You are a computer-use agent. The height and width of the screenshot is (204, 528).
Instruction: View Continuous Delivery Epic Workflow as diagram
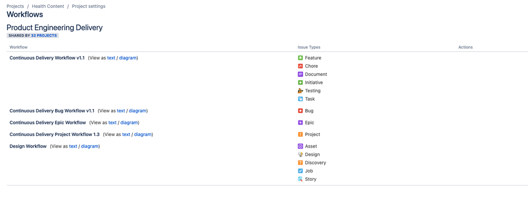129,122
